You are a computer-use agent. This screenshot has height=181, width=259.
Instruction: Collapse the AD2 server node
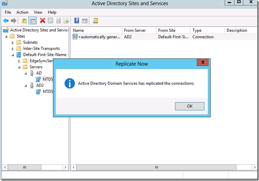pyautogui.click(x=26, y=86)
